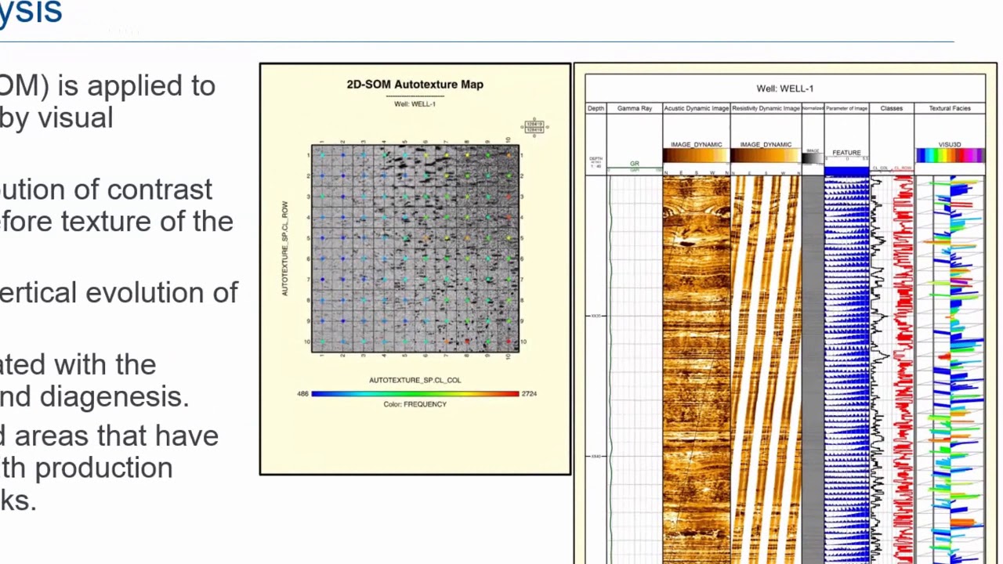Click the Textural Facies column header
The image size is (1003, 564).
(950, 108)
